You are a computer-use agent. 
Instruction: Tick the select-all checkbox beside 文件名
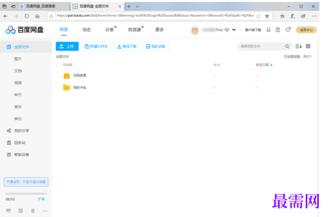(58, 65)
